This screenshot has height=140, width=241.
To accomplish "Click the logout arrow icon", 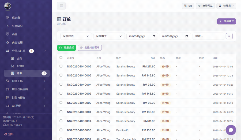I will pos(5,134).
